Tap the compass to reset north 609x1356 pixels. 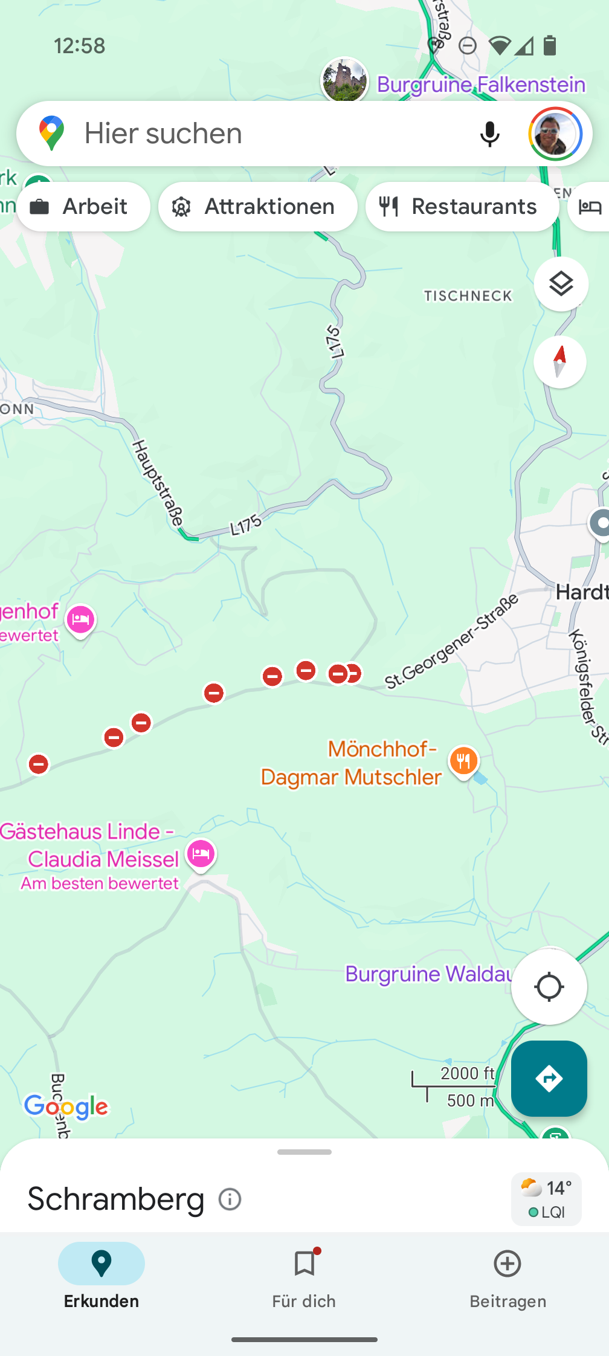[560, 362]
